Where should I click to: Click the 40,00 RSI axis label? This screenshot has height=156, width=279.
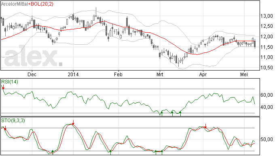[266, 107]
